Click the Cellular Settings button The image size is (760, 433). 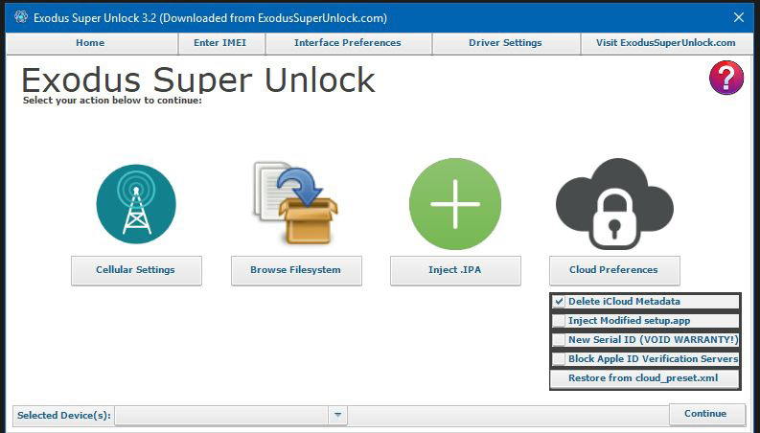click(136, 270)
